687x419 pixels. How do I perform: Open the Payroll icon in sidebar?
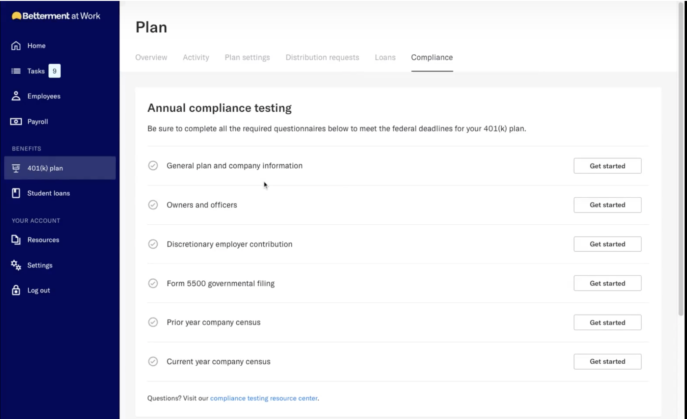click(x=16, y=121)
